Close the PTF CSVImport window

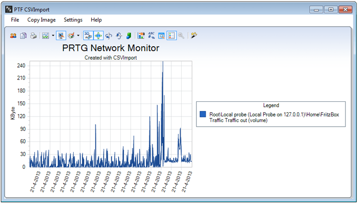pyautogui.click(x=345, y=9)
